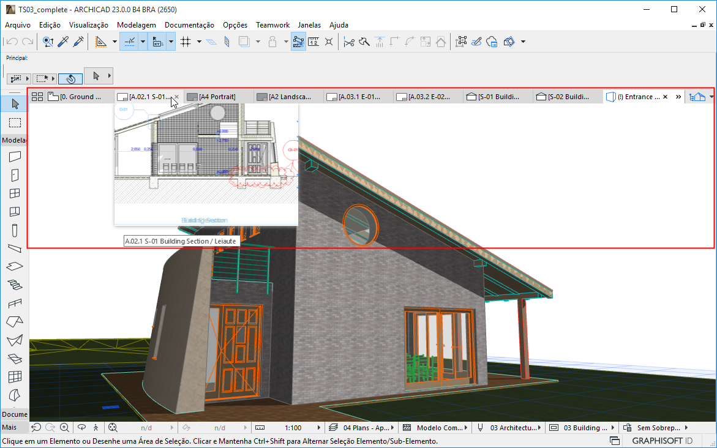717x448 pixels.
Task: Pick the Stair tool
Action: pyautogui.click(x=15, y=285)
